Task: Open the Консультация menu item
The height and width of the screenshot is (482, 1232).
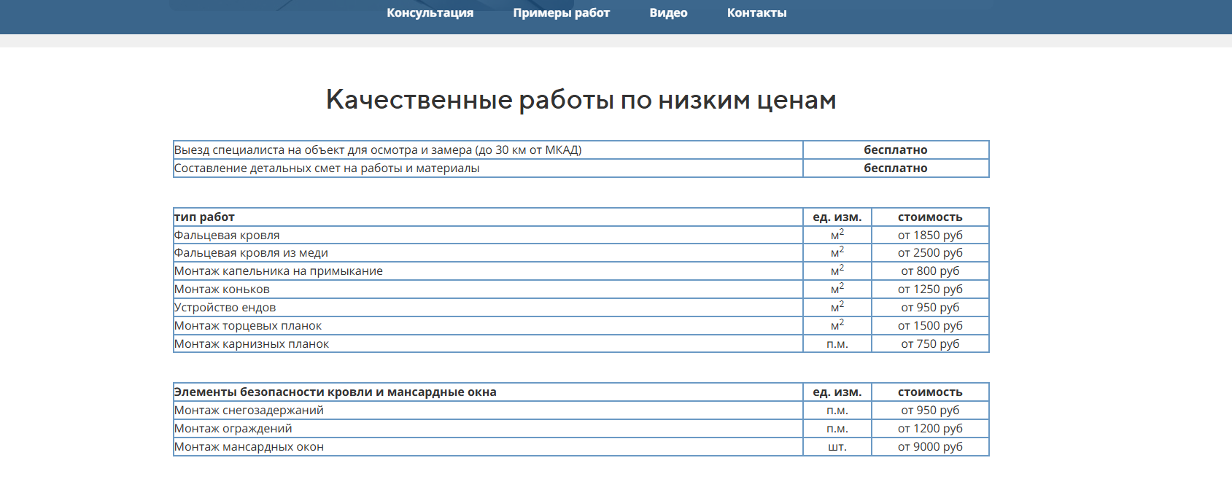Action: pos(430,12)
